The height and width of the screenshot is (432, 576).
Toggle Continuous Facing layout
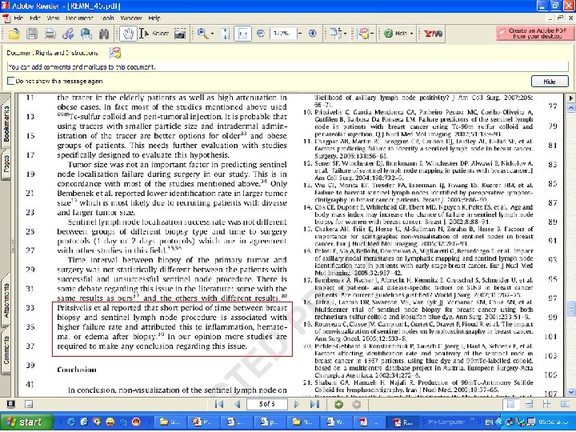(547, 405)
